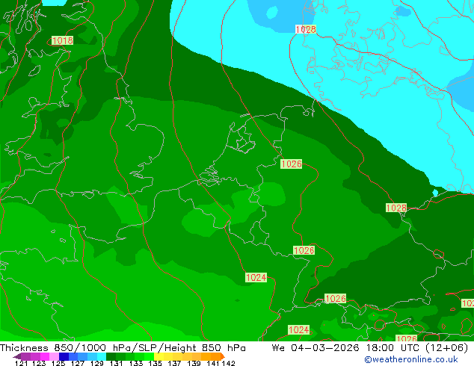
Task: Click legend value 129
Action: click(97, 363)
